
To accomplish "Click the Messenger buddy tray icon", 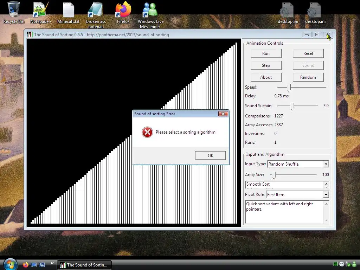I will (354, 264).
